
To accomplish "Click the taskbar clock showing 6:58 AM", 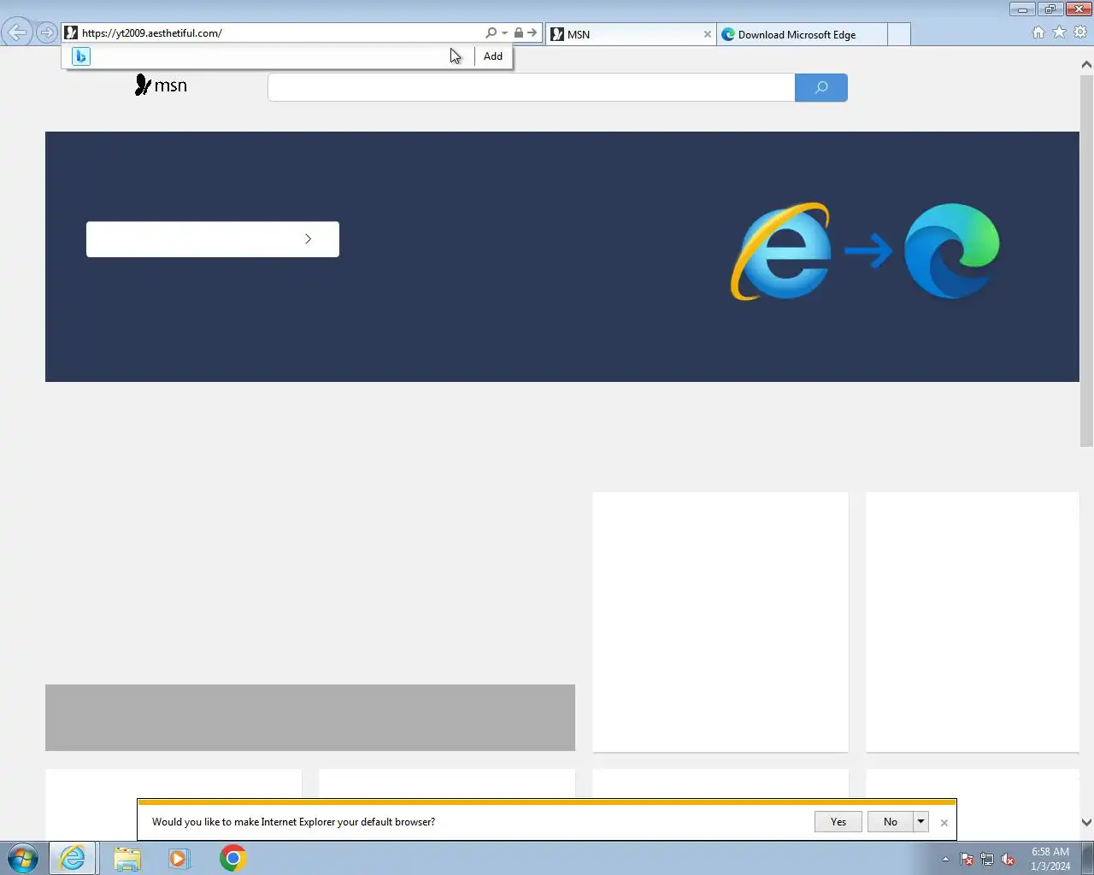I will click(x=1050, y=859).
